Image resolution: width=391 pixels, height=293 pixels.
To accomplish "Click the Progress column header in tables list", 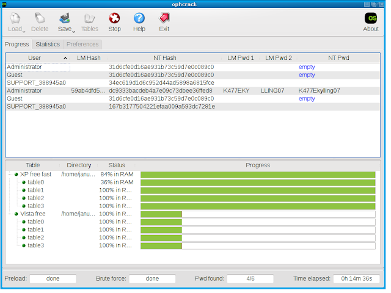I will 258,165.
